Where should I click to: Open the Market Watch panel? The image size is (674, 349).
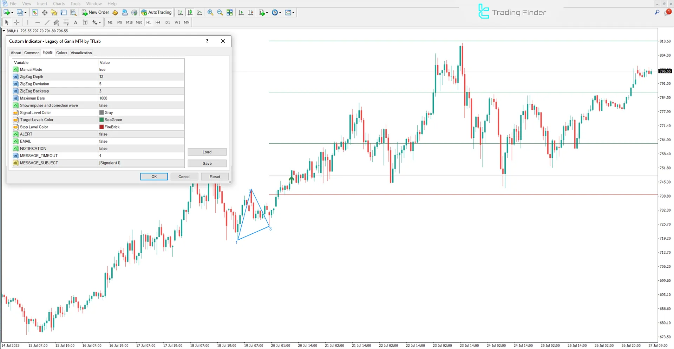(35, 12)
